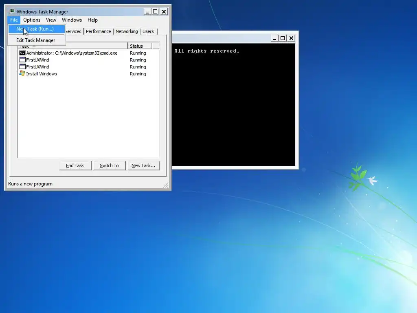
Task: Minimize the command prompt window
Action: pyautogui.click(x=275, y=38)
